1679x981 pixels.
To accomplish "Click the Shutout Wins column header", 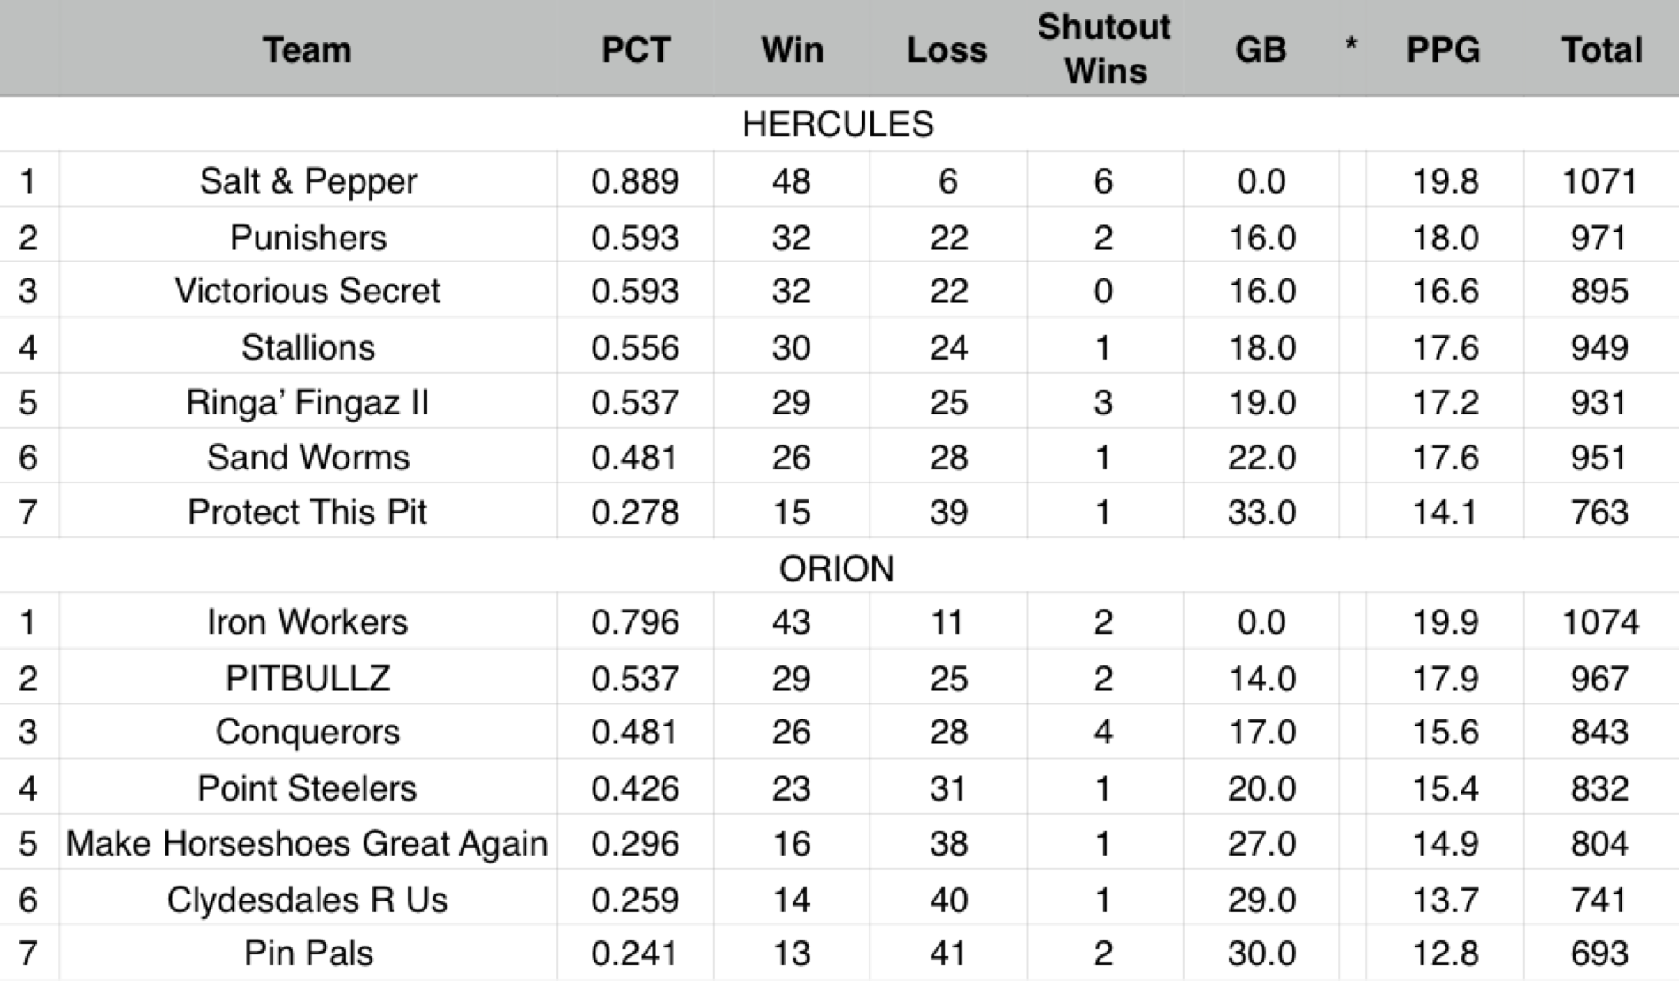I will 1104,49.
